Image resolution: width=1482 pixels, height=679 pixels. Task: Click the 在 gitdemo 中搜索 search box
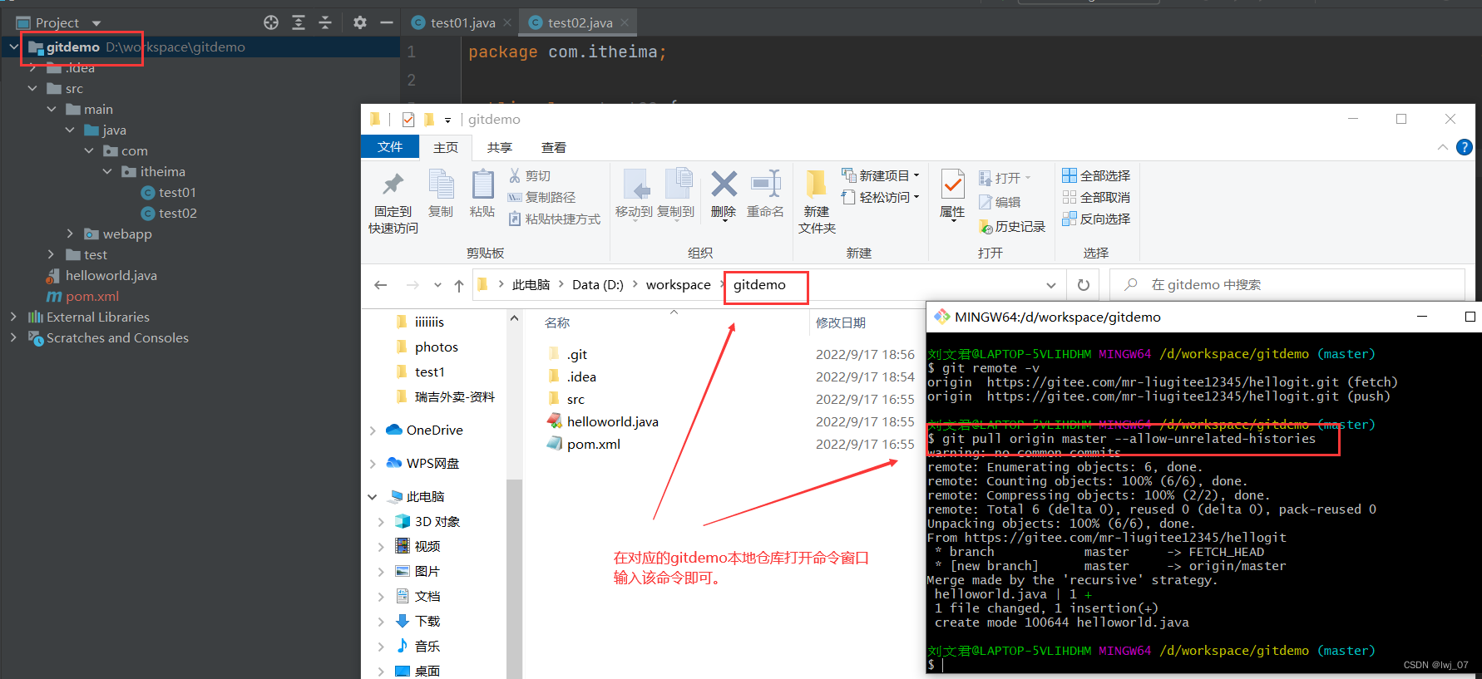(1287, 285)
